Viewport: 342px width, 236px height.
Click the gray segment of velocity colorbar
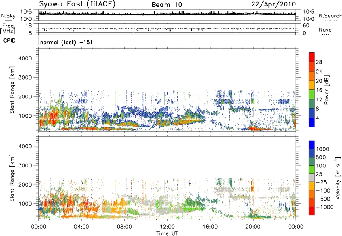(x=312, y=178)
